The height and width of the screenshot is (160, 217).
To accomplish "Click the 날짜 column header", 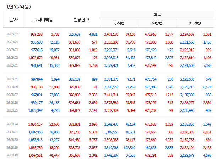I will click(13, 19).
